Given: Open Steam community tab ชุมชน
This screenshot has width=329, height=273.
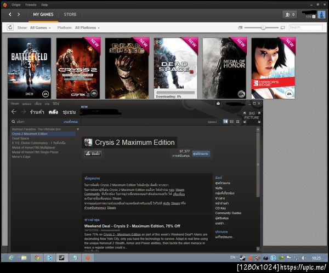Looking at the screenshot, I should point(69,112).
